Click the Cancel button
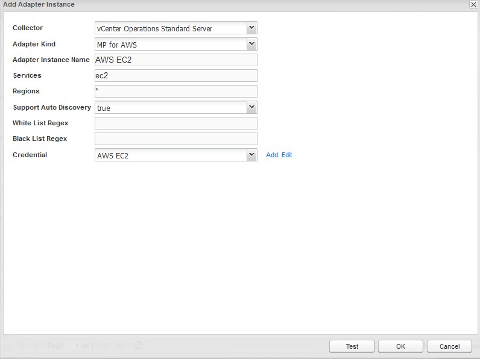Screen dimensions: 480x359 449,346
